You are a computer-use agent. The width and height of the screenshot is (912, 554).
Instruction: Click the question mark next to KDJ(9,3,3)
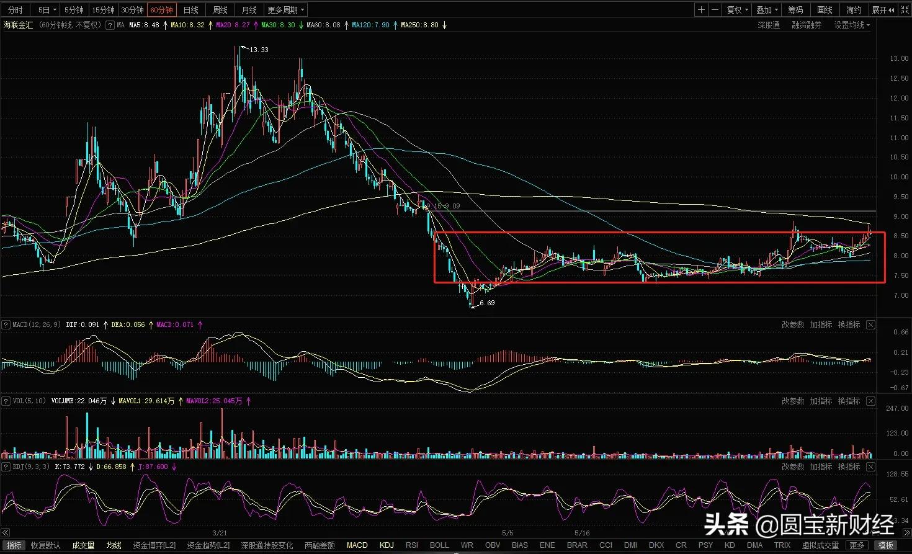pos(6,467)
